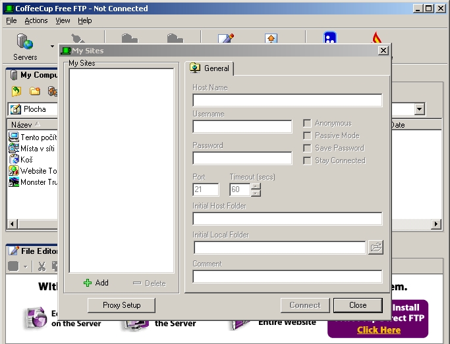This screenshot has height=344, width=450.
Task: Click into the Initial Host Folder field
Action: pyautogui.click(x=287, y=219)
